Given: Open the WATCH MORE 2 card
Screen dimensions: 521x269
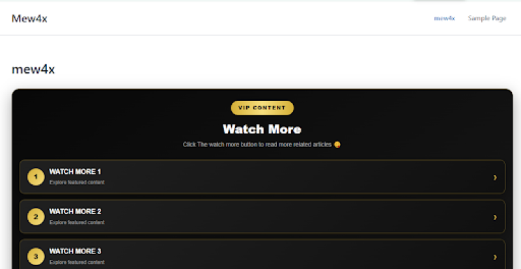Looking at the screenshot, I should click(262, 216).
